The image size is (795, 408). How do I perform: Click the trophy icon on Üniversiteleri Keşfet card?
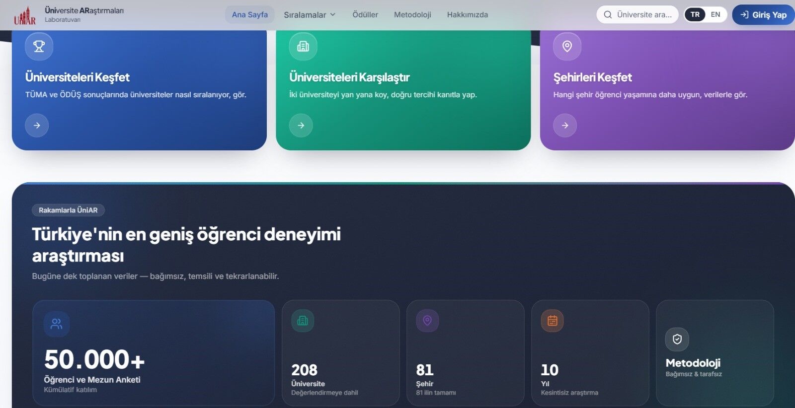[39, 46]
